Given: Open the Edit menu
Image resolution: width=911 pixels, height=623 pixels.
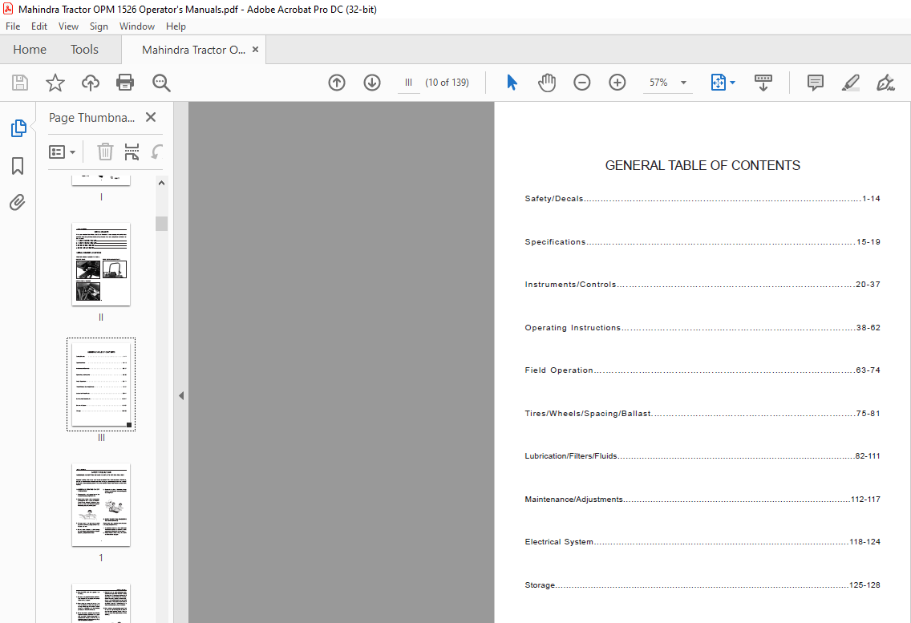Looking at the screenshot, I should coord(39,26).
